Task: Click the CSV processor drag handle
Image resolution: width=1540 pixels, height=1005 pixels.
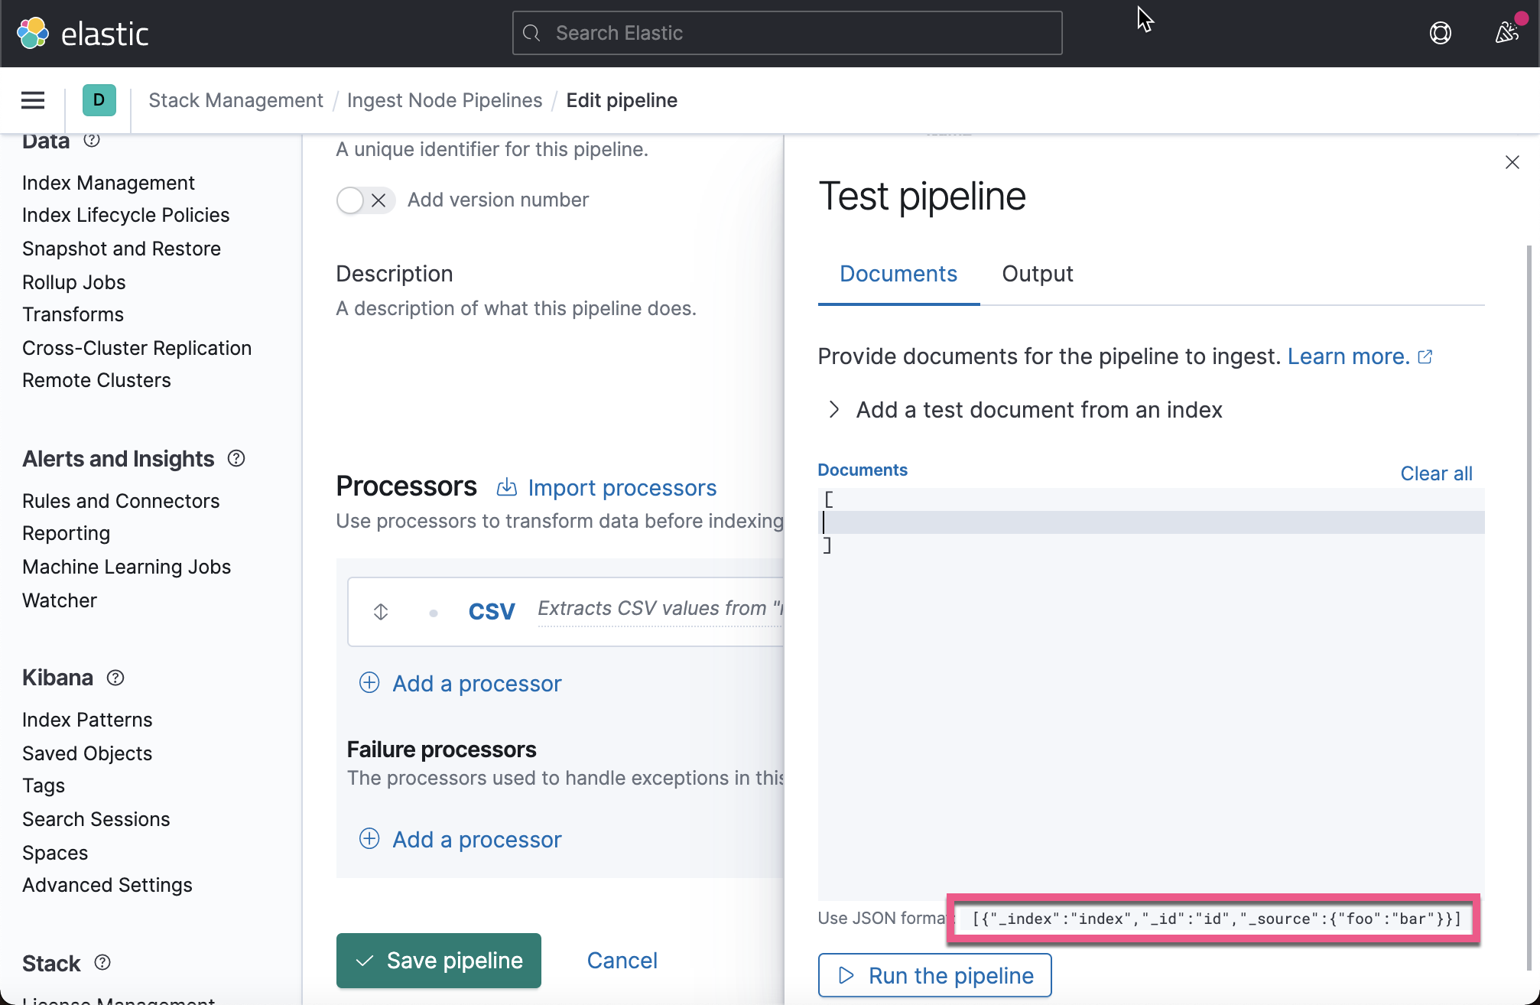Action: tap(380, 611)
